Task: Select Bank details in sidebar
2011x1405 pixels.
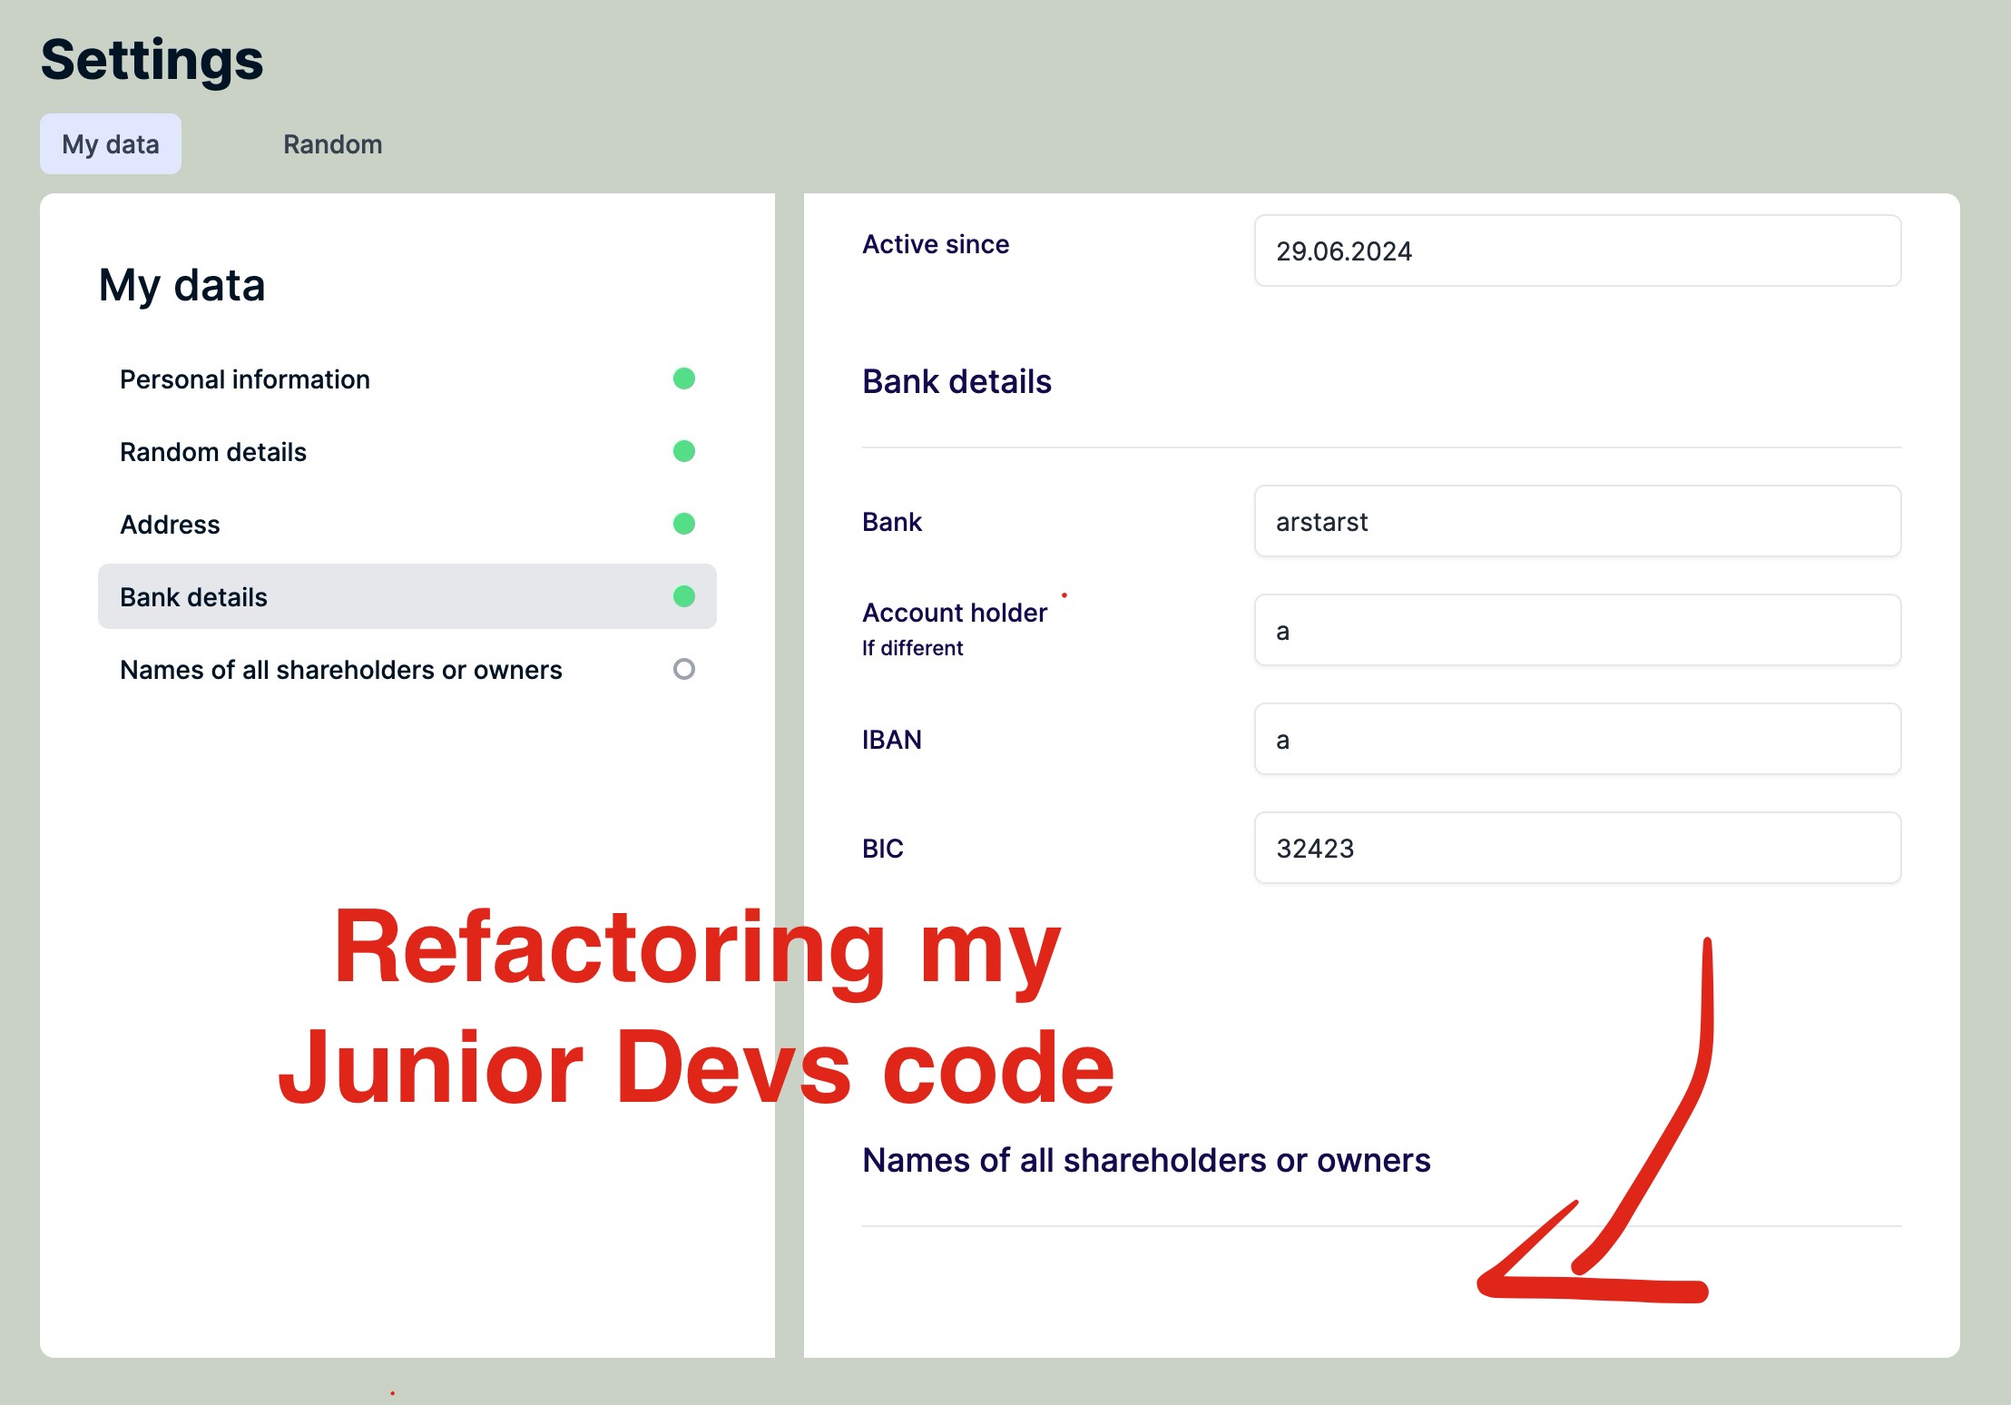Action: (194, 597)
